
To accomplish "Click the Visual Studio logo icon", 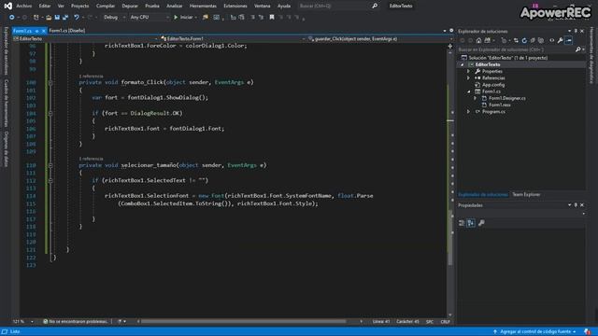I will tap(7, 6).
